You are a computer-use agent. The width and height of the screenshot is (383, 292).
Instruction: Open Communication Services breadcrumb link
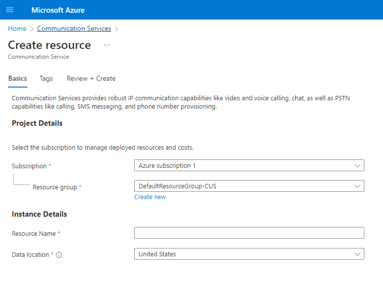(x=74, y=28)
